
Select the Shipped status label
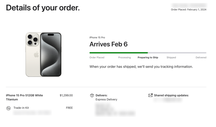pyautogui.click(x=171, y=57)
